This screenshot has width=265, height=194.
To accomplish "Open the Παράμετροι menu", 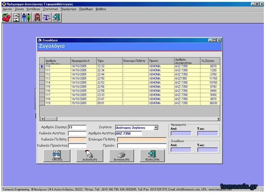I will pos(68,9).
